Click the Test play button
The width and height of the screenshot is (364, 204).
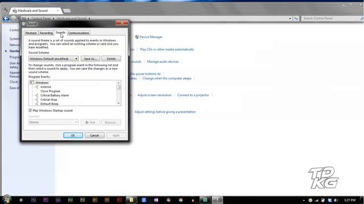click(90, 122)
